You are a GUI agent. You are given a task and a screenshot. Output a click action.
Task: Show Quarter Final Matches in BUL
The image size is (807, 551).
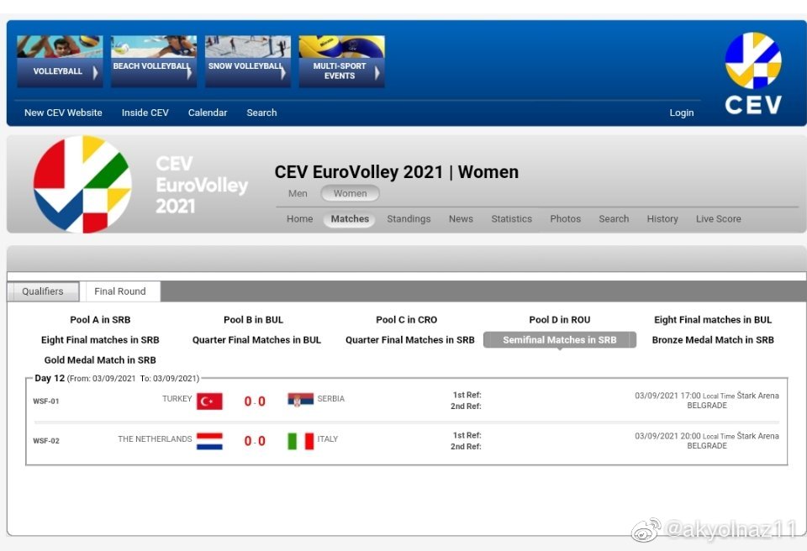[256, 339]
